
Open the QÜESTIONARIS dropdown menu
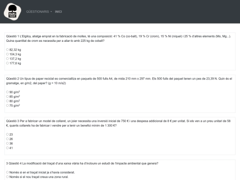click(39, 12)
